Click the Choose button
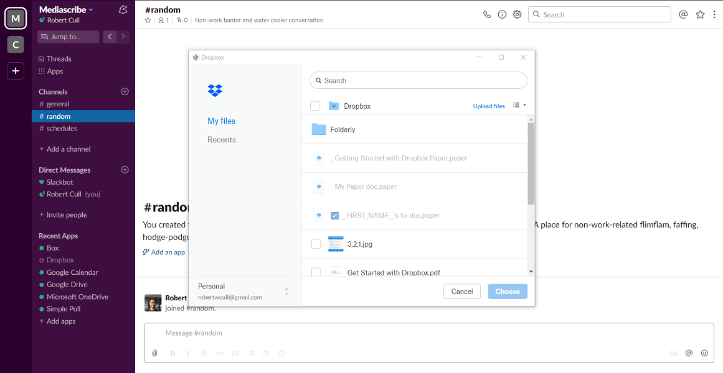This screenshot has width=723, height=373. [508, 292]
